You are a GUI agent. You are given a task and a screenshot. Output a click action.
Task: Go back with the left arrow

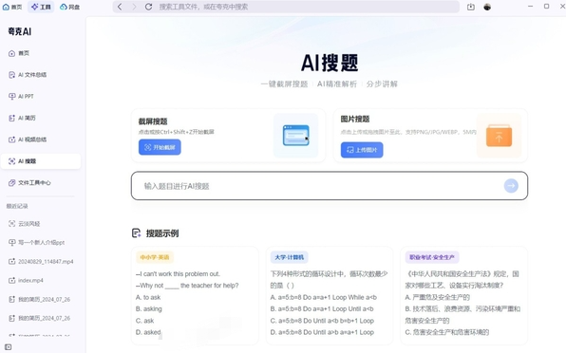pos(120,7)
